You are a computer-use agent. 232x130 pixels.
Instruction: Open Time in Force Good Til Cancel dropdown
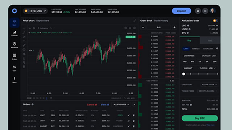tap(208, 91)
